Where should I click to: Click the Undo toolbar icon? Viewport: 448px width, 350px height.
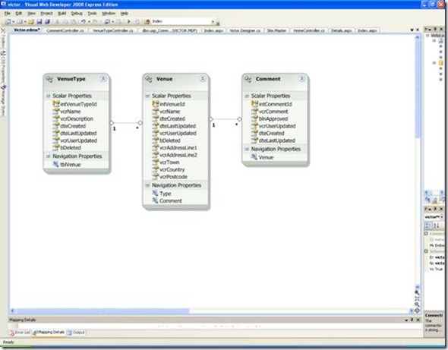point(83,22)
